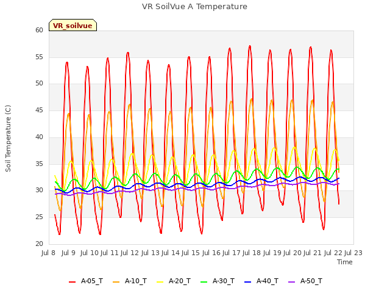Select the A-50_T legend label
This screenshot has height=293, width=390.
point(311,281)
